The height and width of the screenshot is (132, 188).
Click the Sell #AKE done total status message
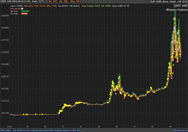(x=169, y=1)
